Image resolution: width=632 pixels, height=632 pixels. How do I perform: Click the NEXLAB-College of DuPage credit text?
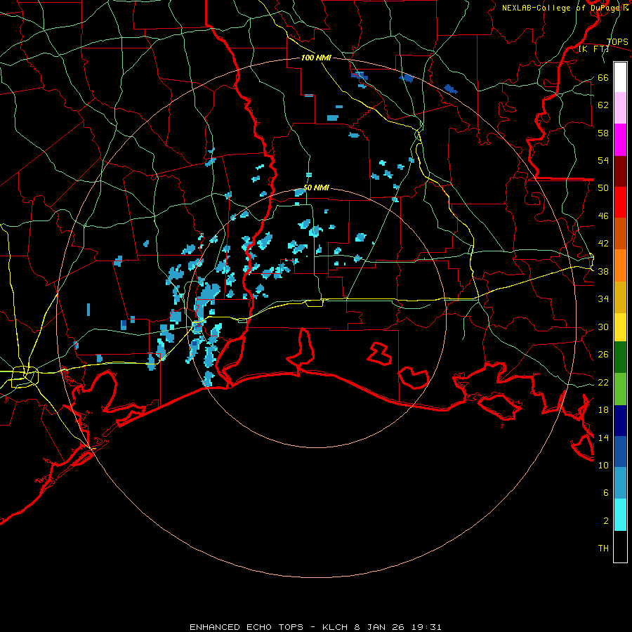pos(565,8)
